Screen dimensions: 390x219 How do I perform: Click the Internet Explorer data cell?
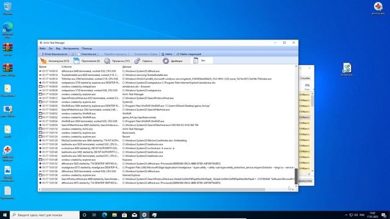(x=131, y=175)
